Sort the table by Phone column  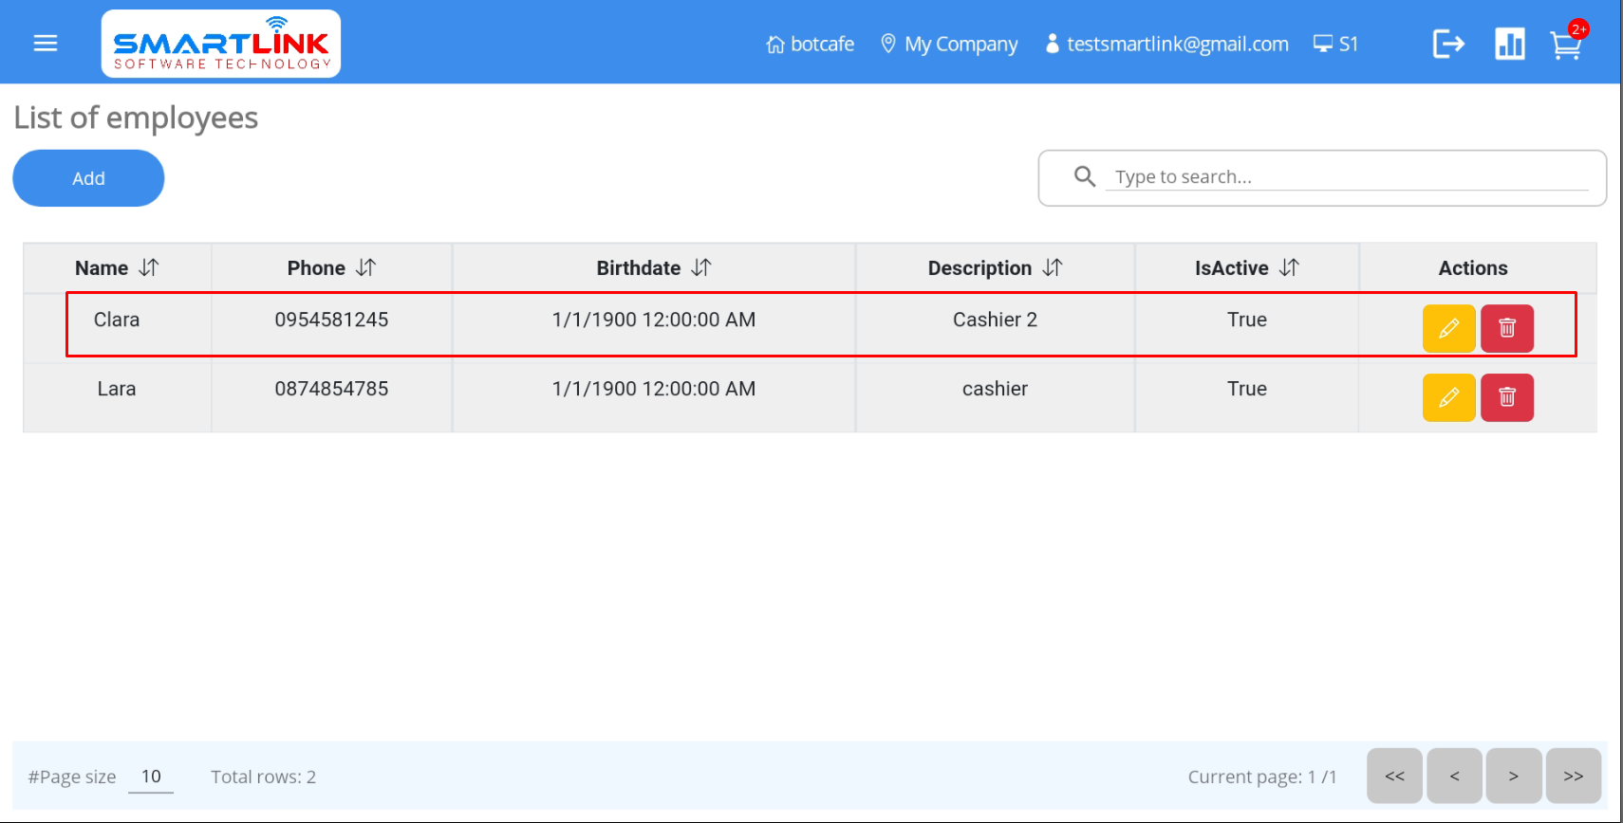coord(366,268)
